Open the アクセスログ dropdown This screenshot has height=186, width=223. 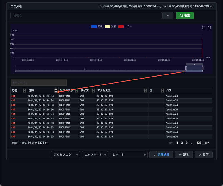point(66,155)
